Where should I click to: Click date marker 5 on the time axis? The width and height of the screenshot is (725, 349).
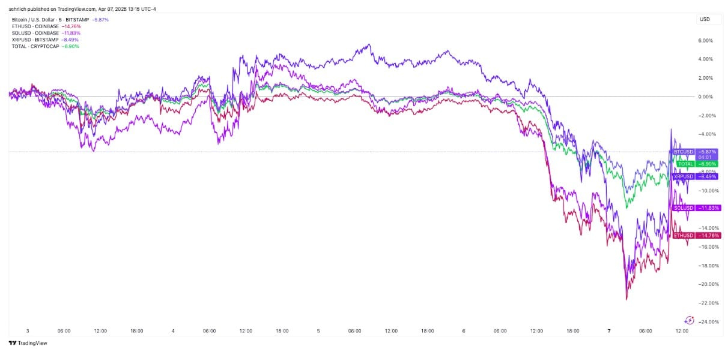(x=318, y=330)
